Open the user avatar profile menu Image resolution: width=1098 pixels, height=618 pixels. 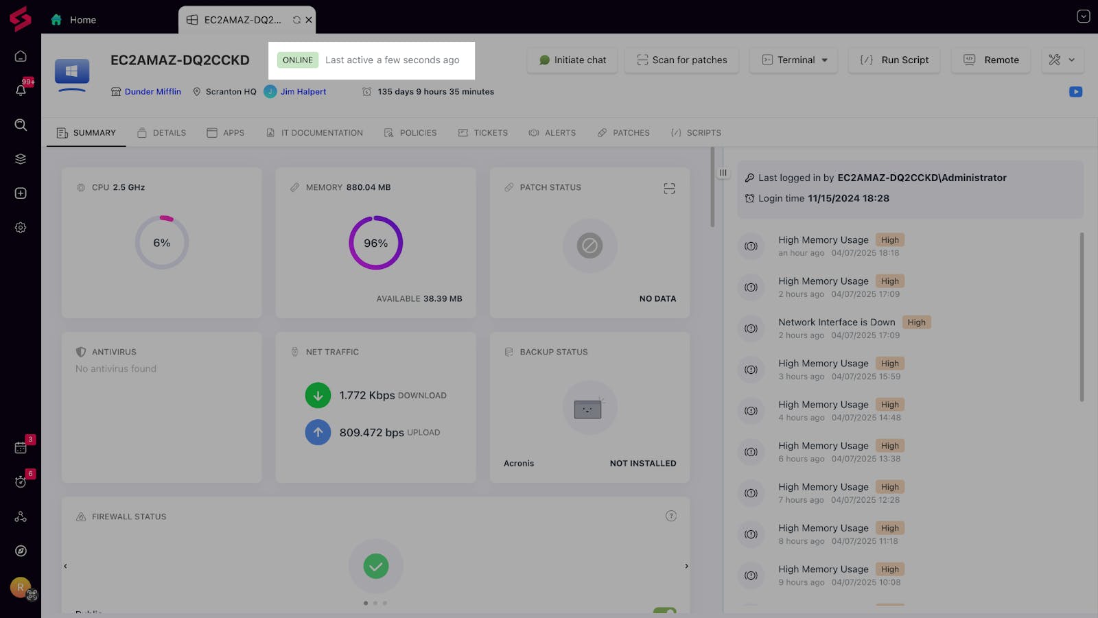coord(21,587)
